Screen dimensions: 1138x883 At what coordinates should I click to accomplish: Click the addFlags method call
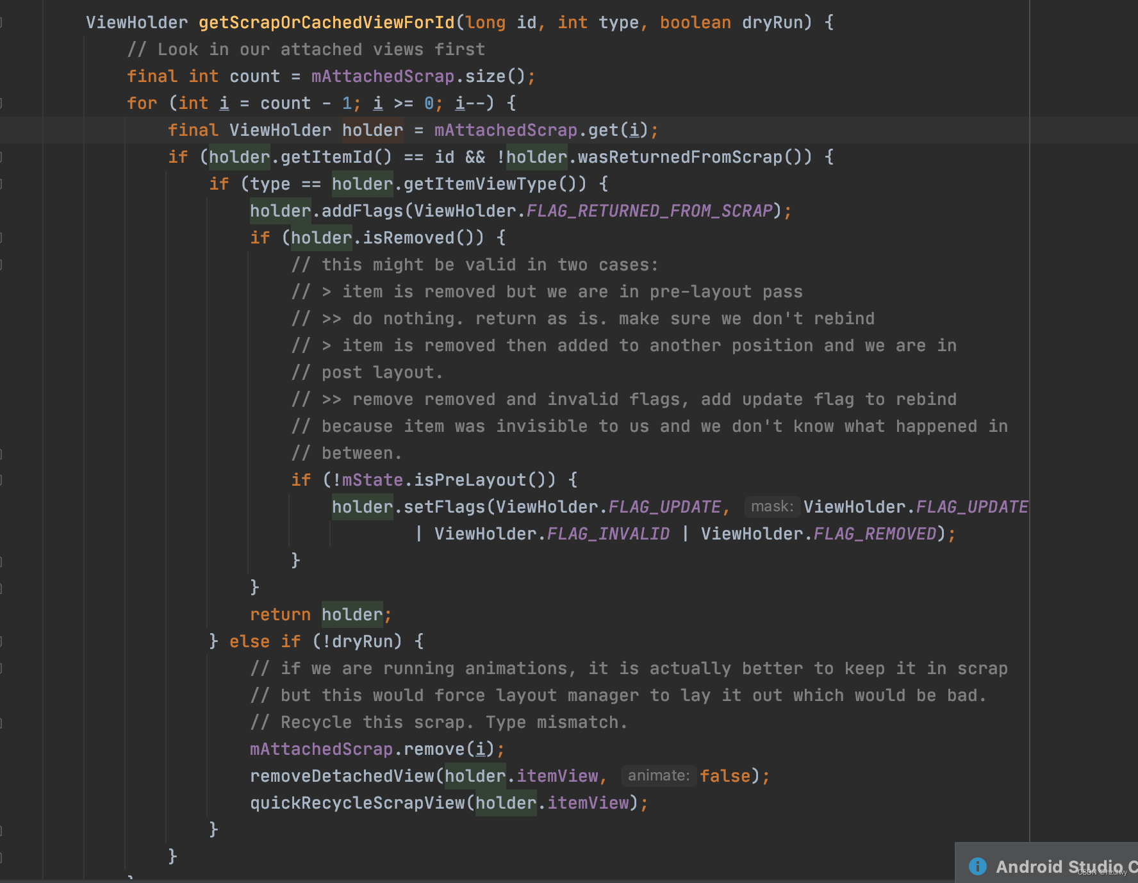pyautogui.click(x=363, y=211)
